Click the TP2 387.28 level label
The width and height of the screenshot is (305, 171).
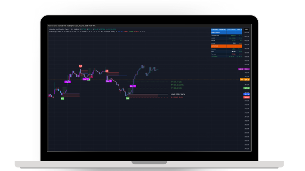pyautogui.click(x=177, y=85)
